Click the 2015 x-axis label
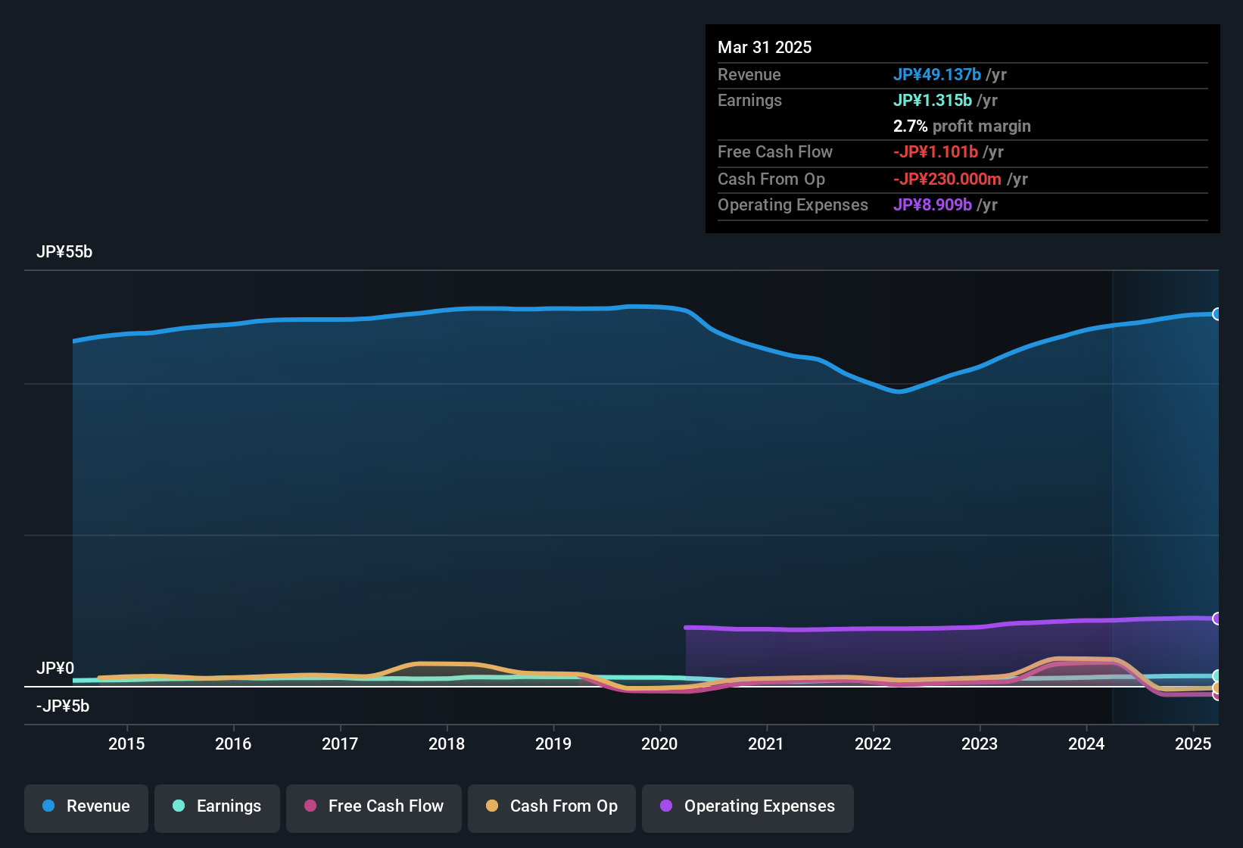This screenshot has width=1243, height=848. click(x=126, y=744)
